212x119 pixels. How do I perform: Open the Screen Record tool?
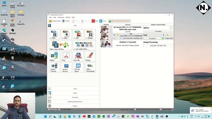66,67
